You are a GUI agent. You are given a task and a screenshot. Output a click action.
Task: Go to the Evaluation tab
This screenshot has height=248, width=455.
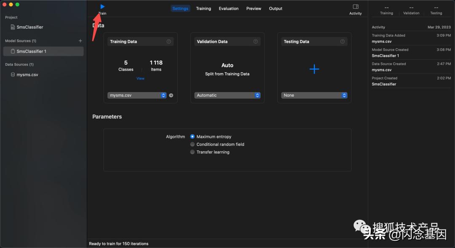(228, 8)
